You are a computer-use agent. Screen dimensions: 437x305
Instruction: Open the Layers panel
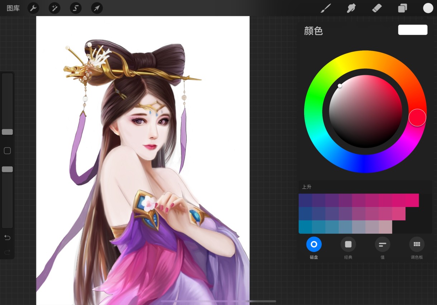pyautogui.click(x=403, y=8)
